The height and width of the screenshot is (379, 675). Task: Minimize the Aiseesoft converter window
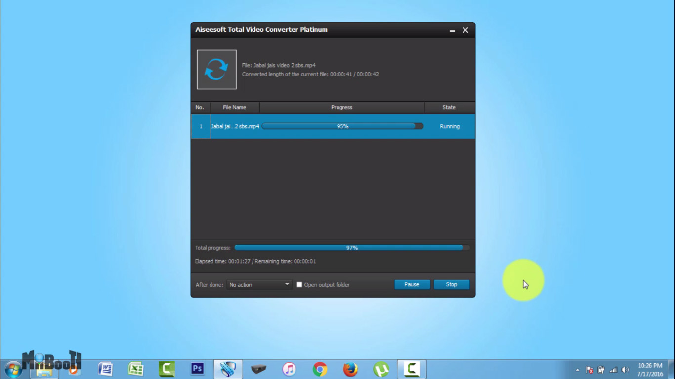click(452, 30)
